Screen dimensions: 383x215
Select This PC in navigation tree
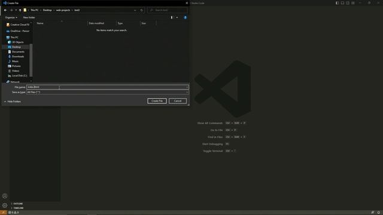click(x=13, y=37)
